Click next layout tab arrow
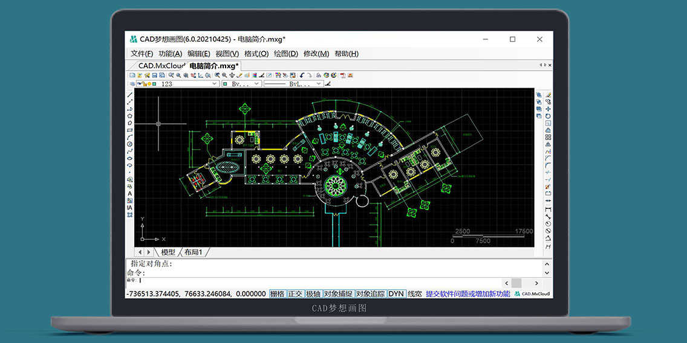 click(x=149, y=252)
